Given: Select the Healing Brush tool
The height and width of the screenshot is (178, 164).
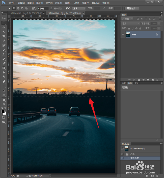Looking at the screenshot, I should click(4, 46).
